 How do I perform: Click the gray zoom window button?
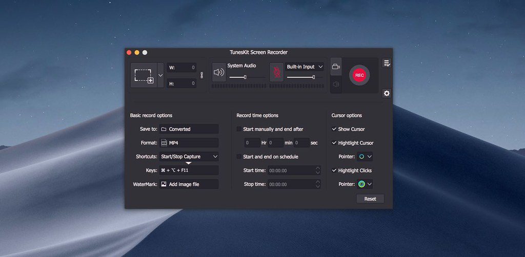pos(145,52)
